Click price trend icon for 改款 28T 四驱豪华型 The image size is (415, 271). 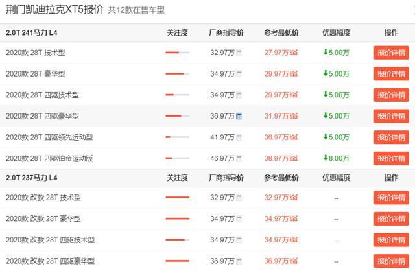pyautogui.click(x=294, y=261)
